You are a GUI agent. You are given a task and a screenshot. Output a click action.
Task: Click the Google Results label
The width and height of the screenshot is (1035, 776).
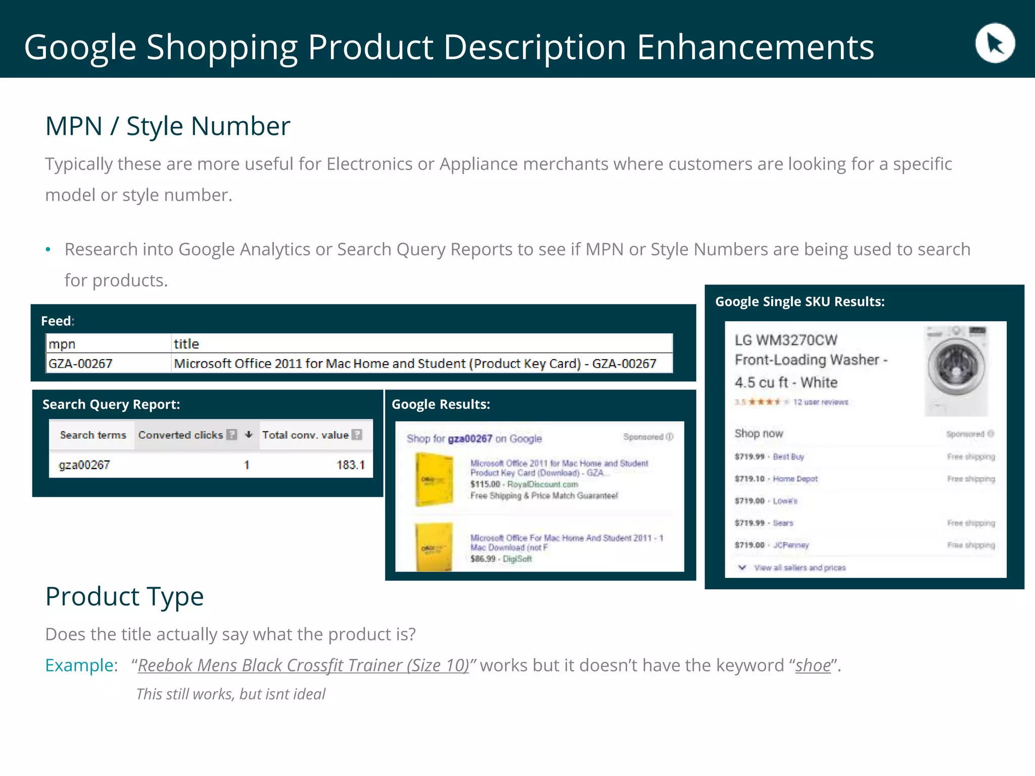(441, 404)
